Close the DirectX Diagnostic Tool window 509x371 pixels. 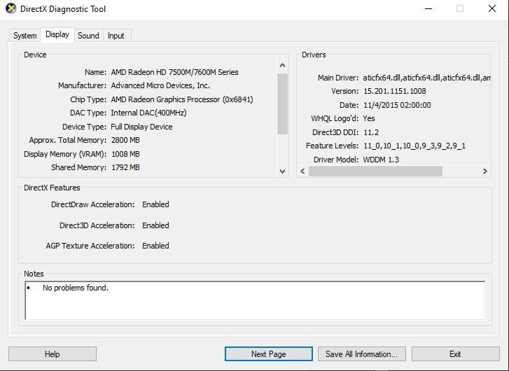click(492, 9)
